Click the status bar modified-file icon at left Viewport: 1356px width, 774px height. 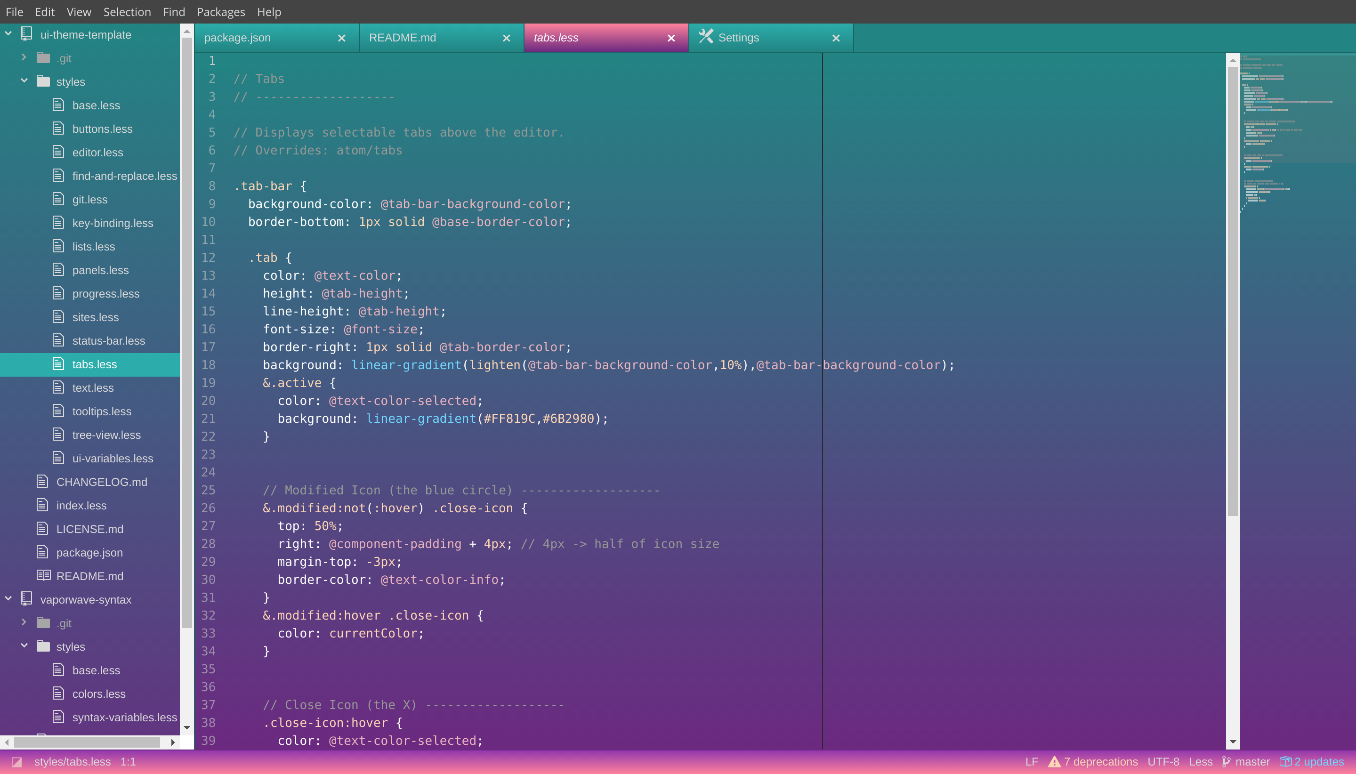coord(16,762)
